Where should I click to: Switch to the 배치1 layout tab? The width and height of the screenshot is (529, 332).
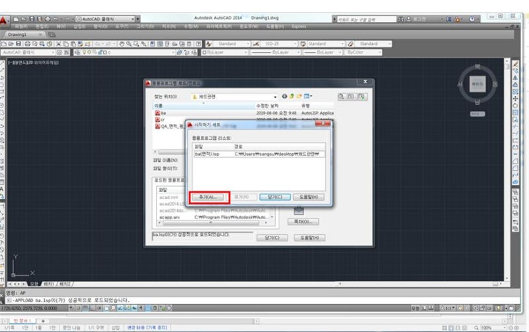48,284
